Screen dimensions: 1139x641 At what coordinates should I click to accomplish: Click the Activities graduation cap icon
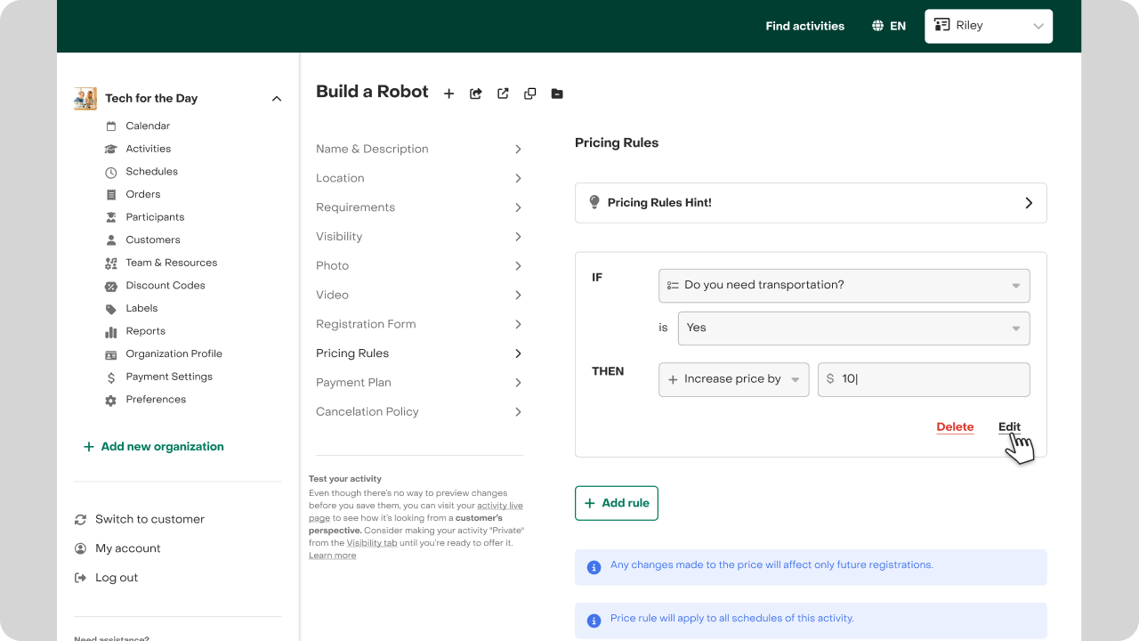[111, 150]
